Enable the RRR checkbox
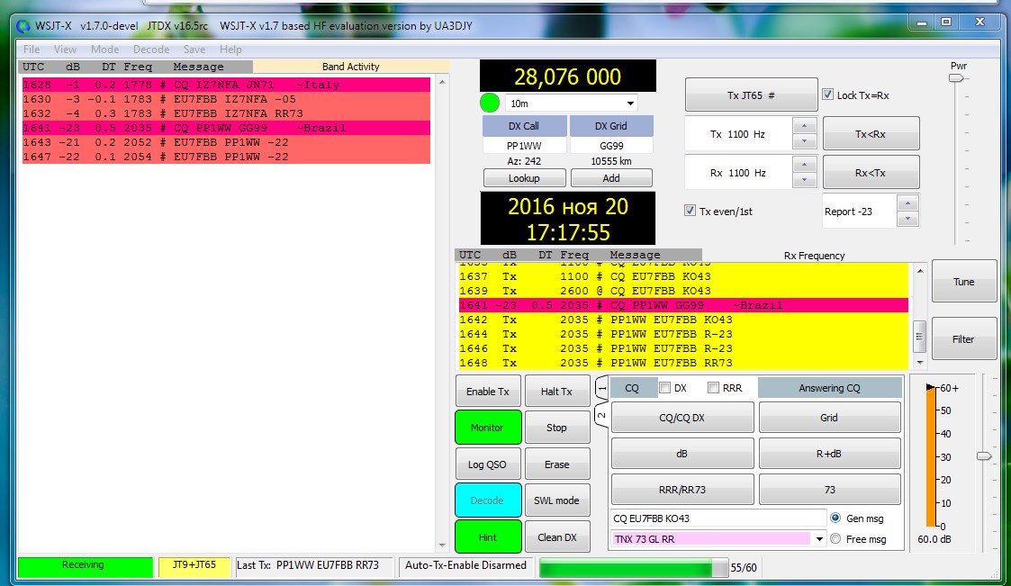 tap(713, 387)
